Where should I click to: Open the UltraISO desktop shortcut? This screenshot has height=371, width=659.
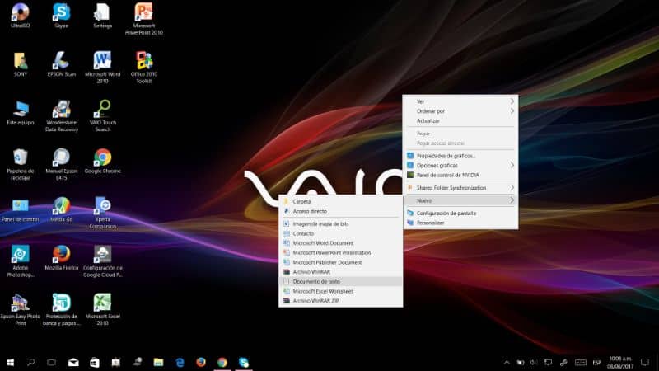click(x=20, y=15)
